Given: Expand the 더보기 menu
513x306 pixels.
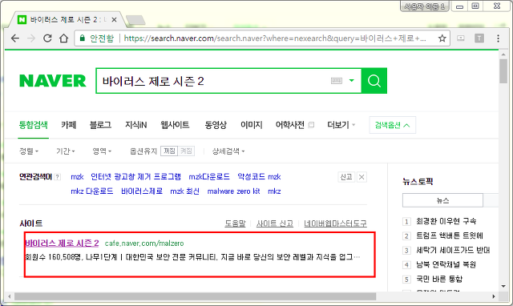Looking at the screenshot, I should click(x=341, y=125).
